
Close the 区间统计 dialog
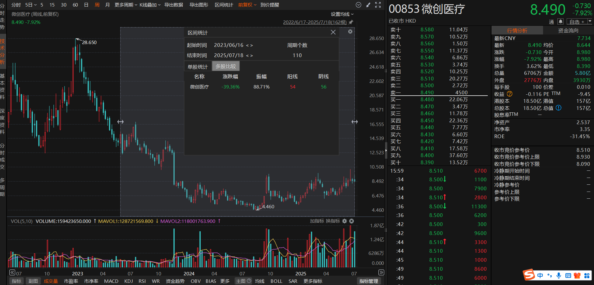(x=333, y=32)
